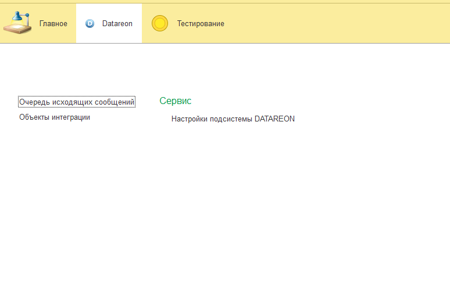450x297 pixels.
Task: Click the blue Datareon logo icon
Action: (x=90, y=24)
